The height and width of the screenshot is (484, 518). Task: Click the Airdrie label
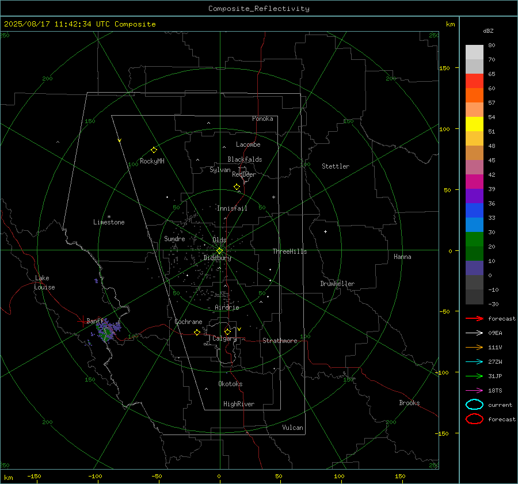(x=227, y=307)
